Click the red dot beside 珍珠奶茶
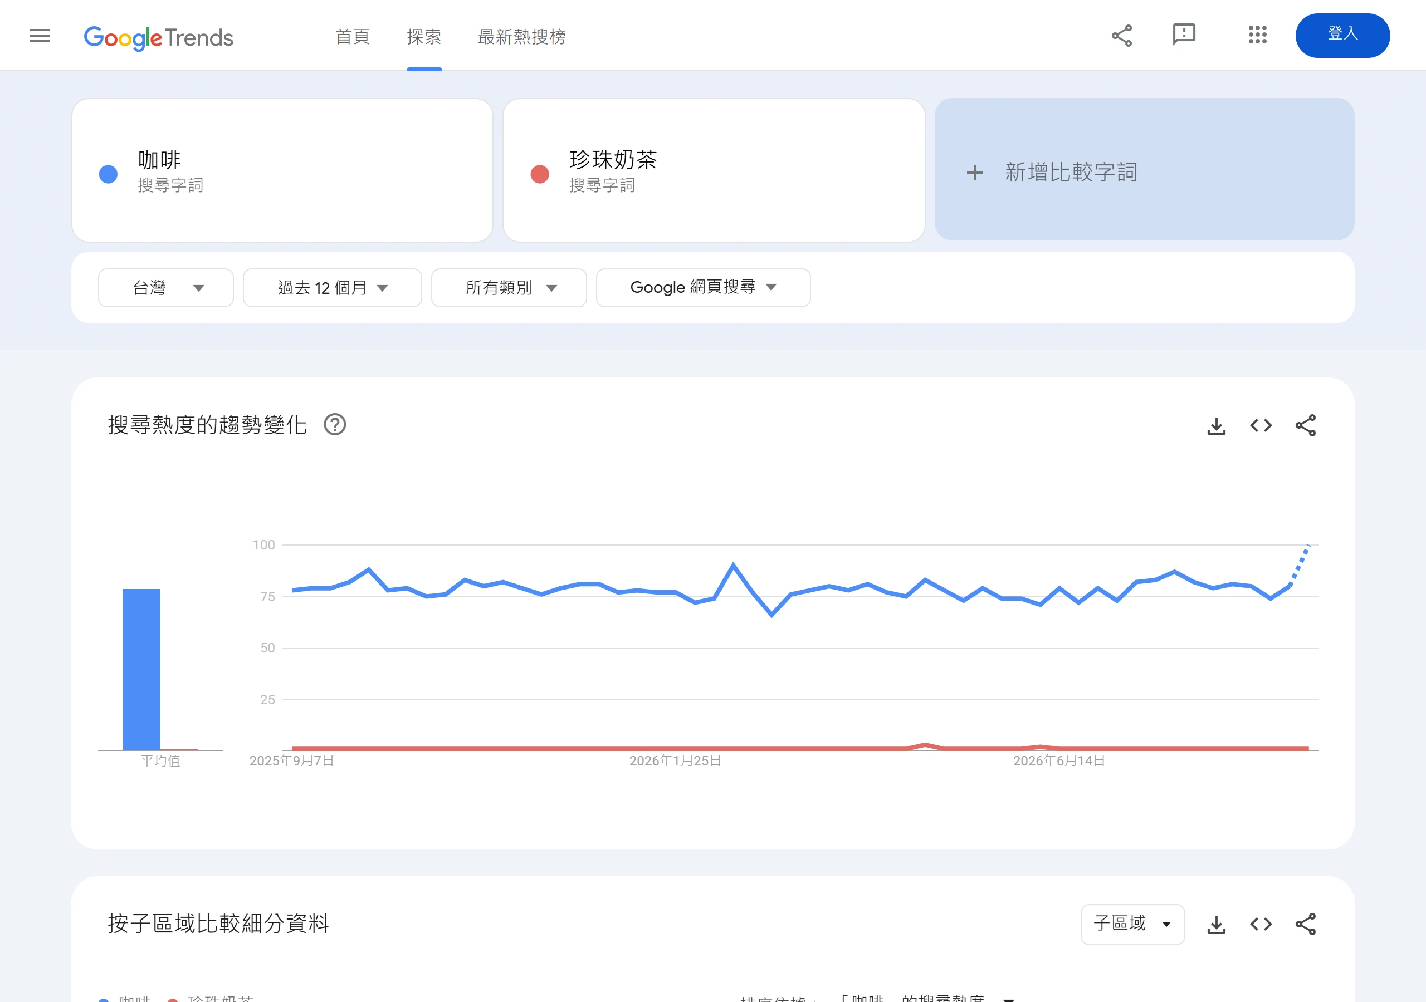 (540, 174)
